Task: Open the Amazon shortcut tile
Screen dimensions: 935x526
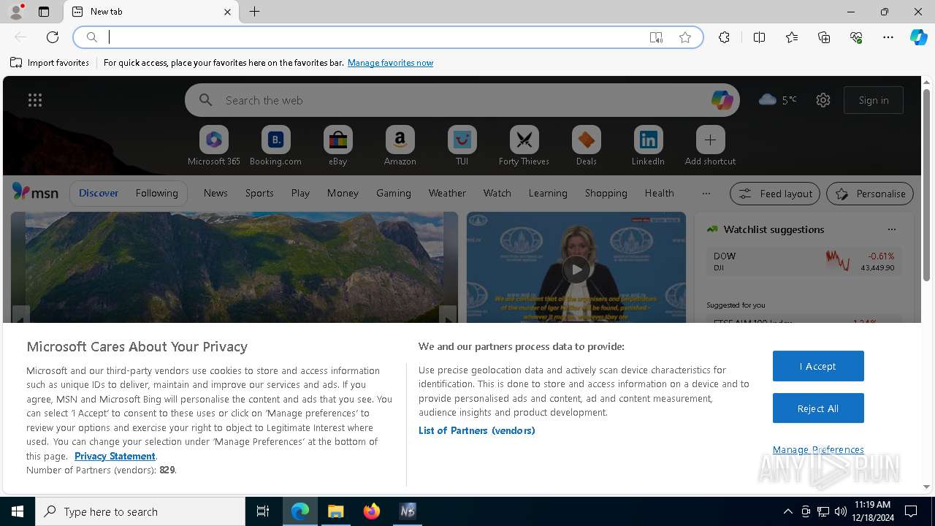Action: [x=400, y=146]
